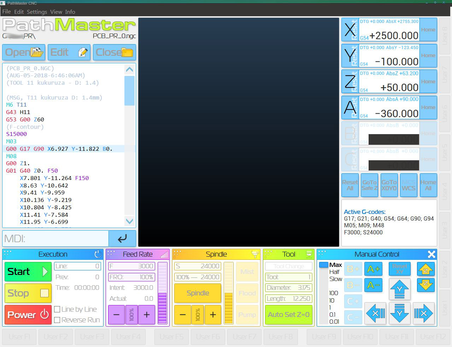Jog Z axis down arrow

click(x=425, y=285)
